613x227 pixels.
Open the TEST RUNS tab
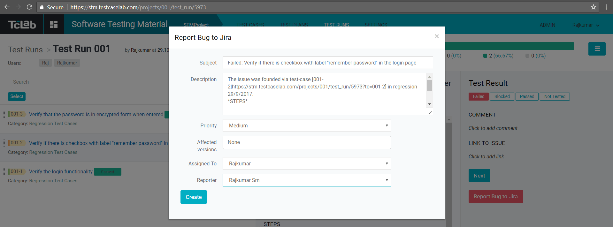pyautogui.click(x=336, y=25)
